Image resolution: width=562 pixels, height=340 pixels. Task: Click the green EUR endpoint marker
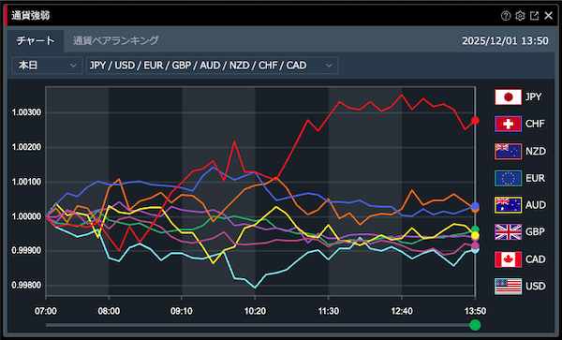click(475, 229)
